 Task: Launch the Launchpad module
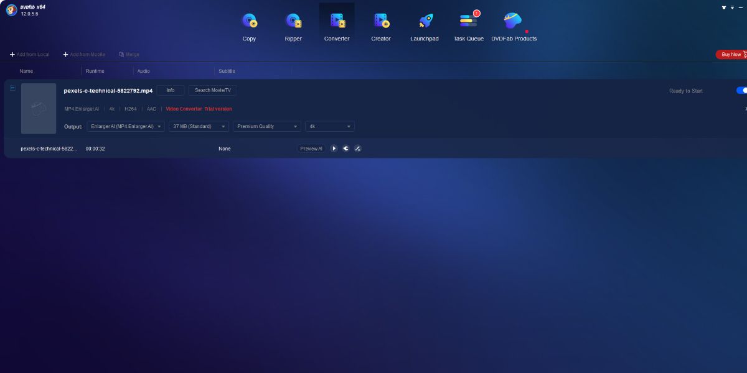tap(425, 25)
